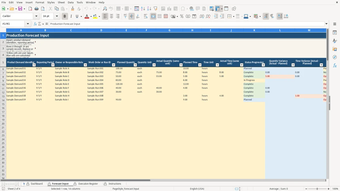Toggle Italic formatting
Image resolution: width=340 pixels, height=191 pixels.
(x=71, y=16)
